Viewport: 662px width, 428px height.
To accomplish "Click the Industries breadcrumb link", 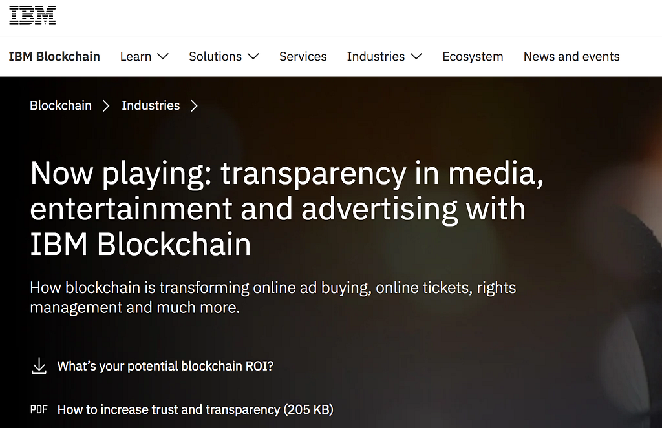I will click(151, 105).
